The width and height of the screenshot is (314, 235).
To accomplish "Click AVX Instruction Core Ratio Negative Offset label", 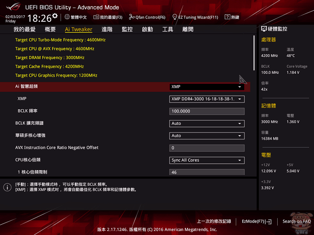I will pyautogui.click(x=57, y=147).
